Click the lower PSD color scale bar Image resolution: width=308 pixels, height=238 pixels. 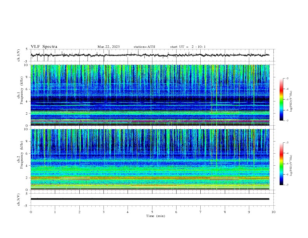pyautogui.click(x=281, y=164)
